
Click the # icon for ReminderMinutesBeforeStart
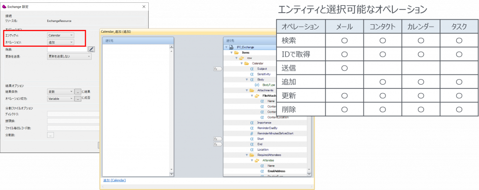click(x=252, y=133)
